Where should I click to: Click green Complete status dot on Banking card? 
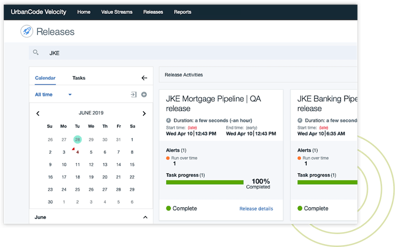(300, 208)
